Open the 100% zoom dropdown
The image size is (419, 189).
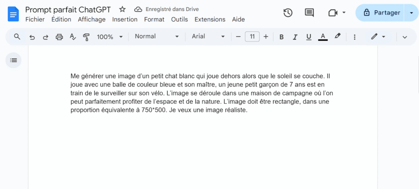click(110, 37)
